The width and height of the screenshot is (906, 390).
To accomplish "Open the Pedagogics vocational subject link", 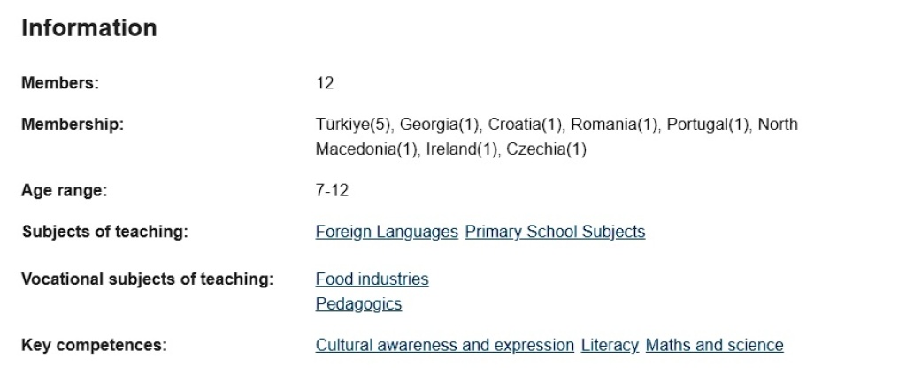I will 358,304.
